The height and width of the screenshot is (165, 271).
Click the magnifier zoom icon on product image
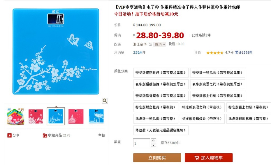105,101
